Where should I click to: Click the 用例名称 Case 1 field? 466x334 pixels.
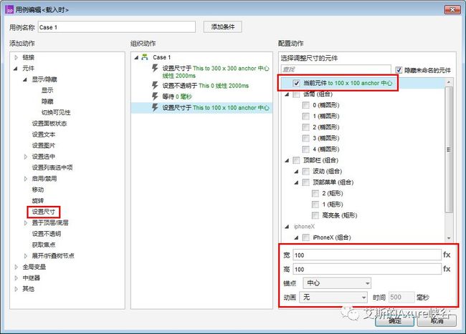[x=116, y=27]
